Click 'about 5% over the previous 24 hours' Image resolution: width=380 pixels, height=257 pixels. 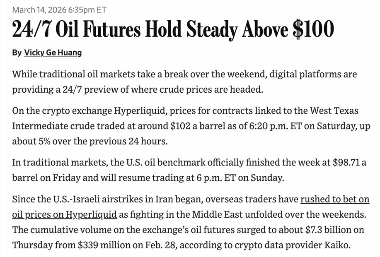pos(90,141)
